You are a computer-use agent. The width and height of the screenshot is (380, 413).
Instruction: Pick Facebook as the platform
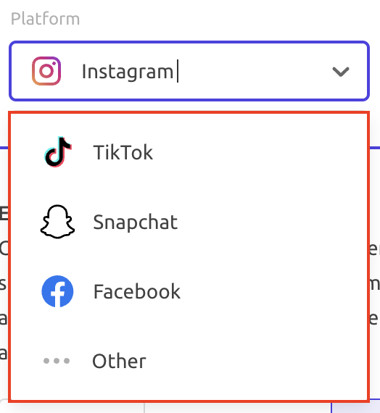click(189, 291)
